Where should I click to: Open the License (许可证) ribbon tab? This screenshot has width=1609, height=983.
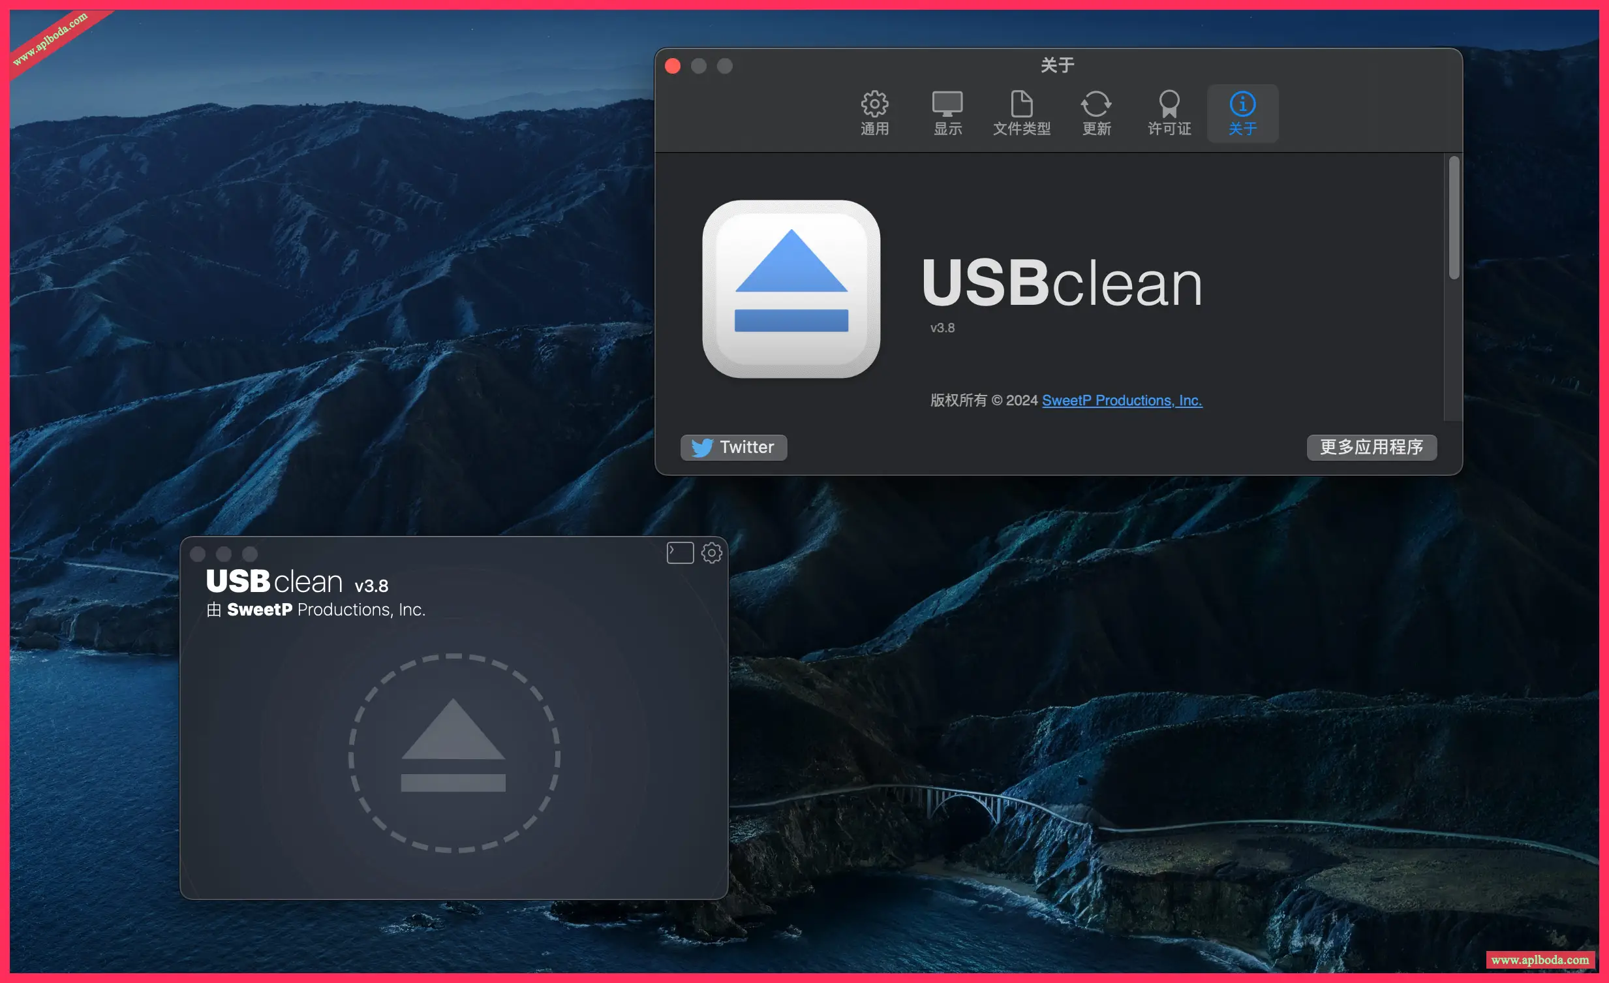click(x=1169, y=113)
